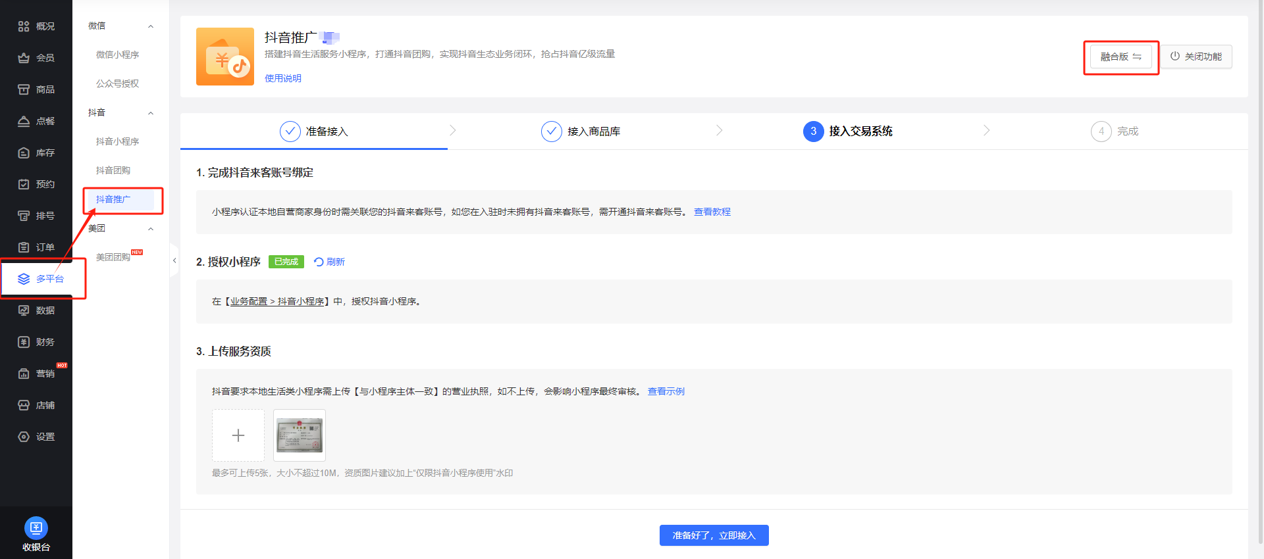Open the 点餐 ordering sidebar item
Image resolution: width=1264 pixels, height=559 pixels.
pyautogui.click(x=36, y=121)
